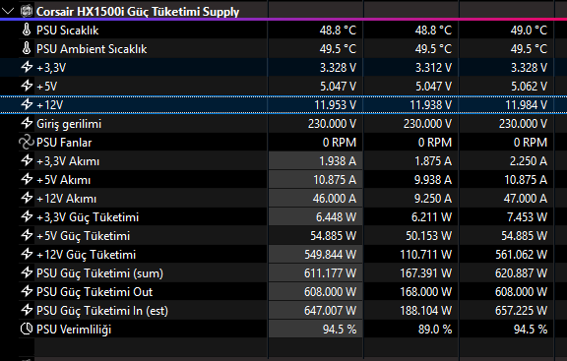
Task: Click the 47.000 A current value
Action: pyautogui.click(x=526, y=199)
